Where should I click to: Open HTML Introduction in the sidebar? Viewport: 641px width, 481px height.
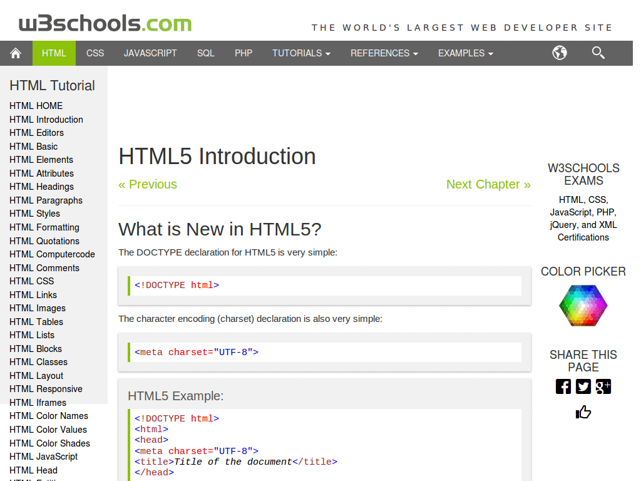tap(46, 120)
